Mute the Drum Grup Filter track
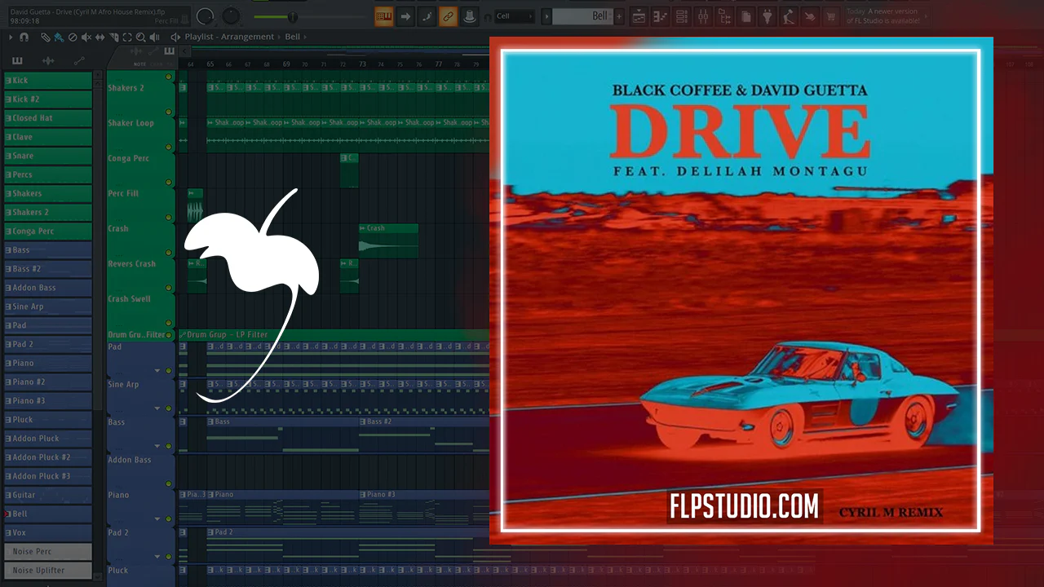This screenshot has width=1044, height=587. [x=169, y=335]
